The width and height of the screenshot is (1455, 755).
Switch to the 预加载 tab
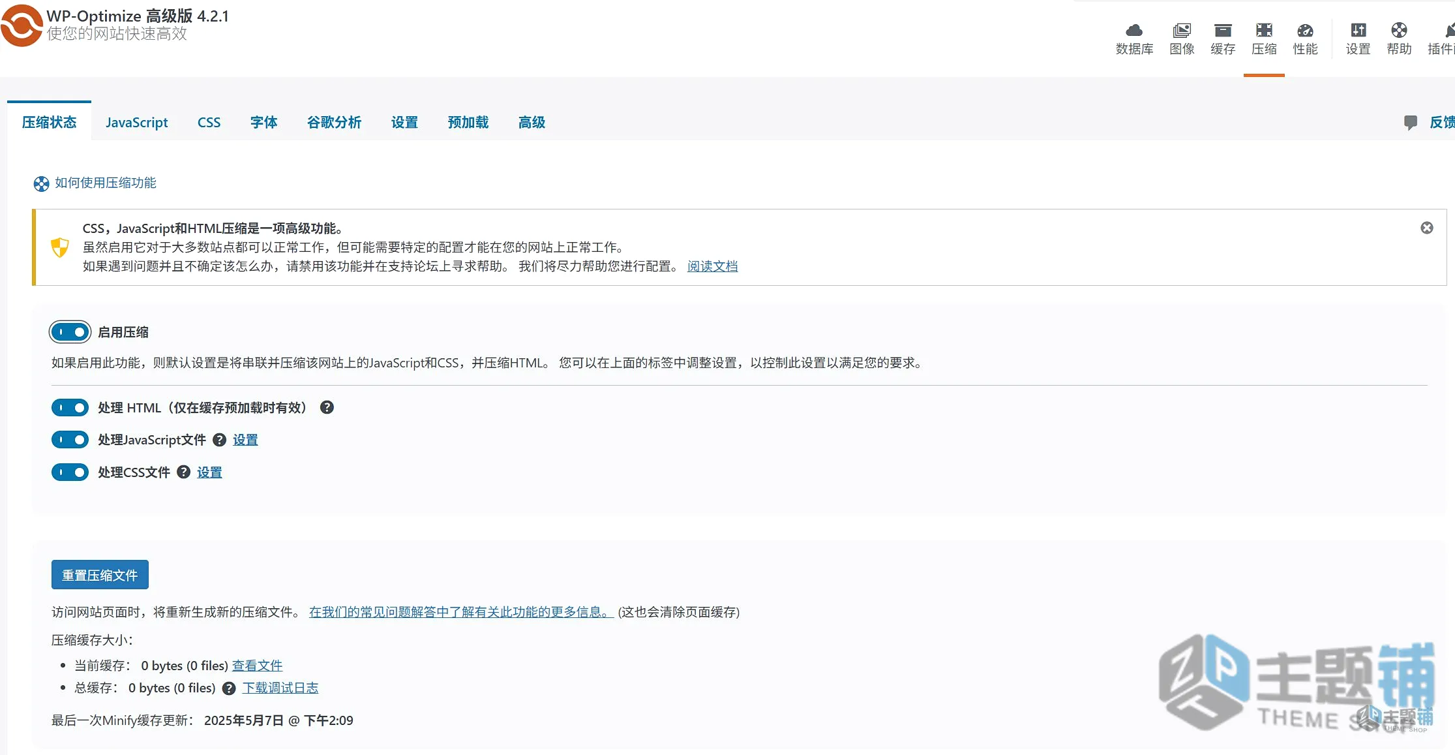pyautogui.click(x=468, y=122)
